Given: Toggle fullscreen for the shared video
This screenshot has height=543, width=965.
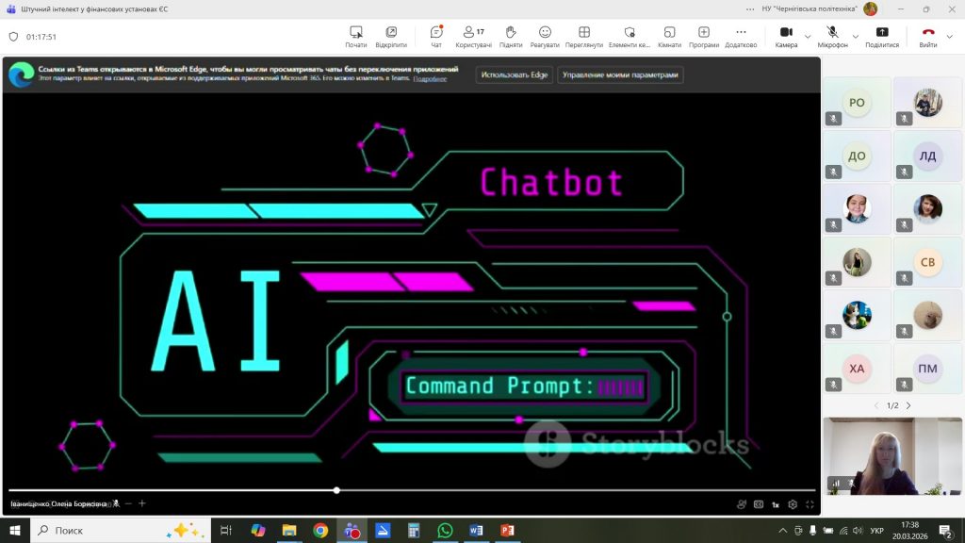Looking at the screenshot, I should coord(810,504).
